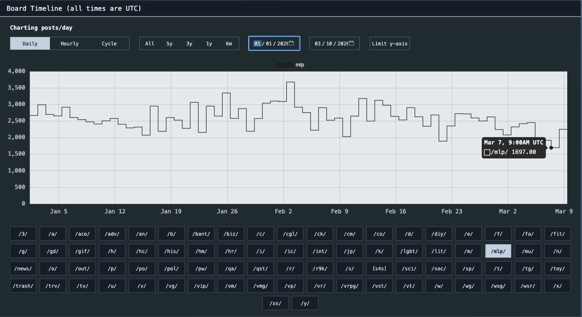The image size is (582, 317).
Task: Select the /his/ board button
Action: point(172,251)
